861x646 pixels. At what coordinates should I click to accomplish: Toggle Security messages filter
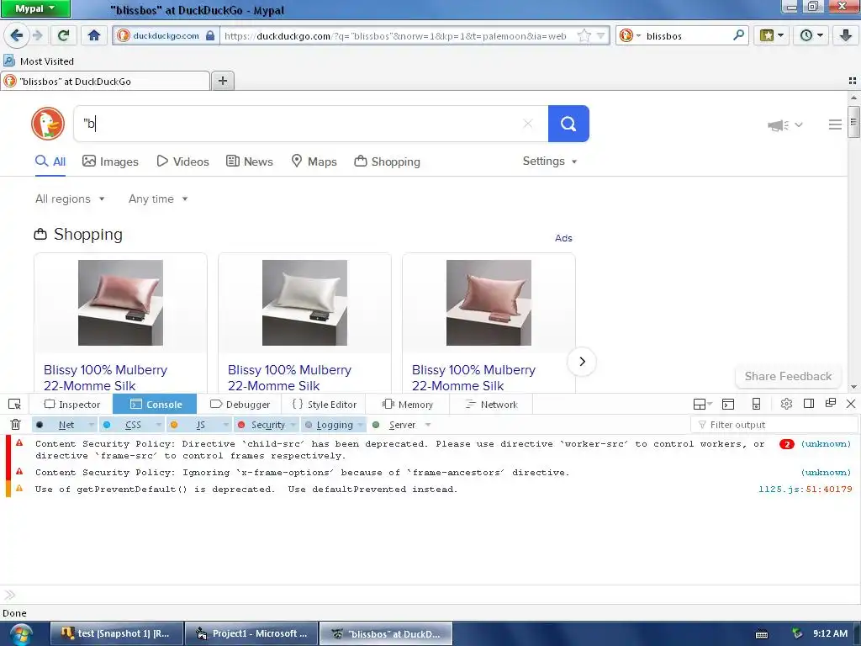262,425
